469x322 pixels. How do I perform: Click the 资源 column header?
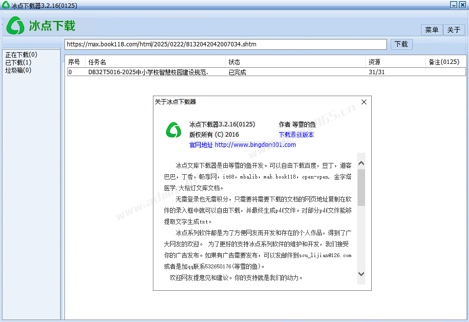(x=395, y=62)
